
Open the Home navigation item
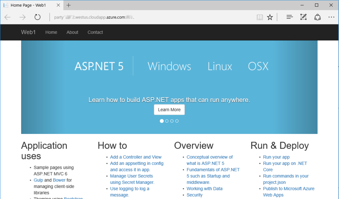[51, 32]
